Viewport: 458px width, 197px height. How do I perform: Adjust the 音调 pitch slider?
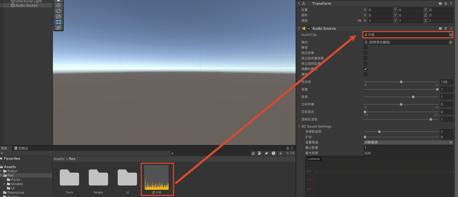401,97
